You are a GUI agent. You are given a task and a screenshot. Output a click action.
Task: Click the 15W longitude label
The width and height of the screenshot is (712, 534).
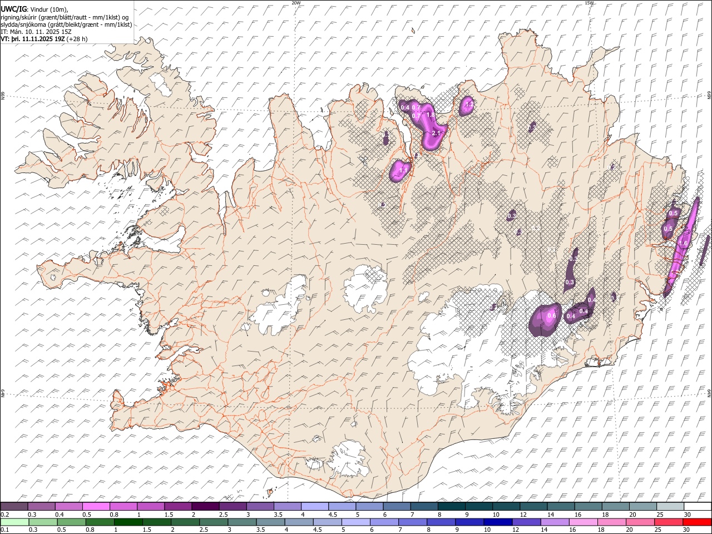coord(590,3)
